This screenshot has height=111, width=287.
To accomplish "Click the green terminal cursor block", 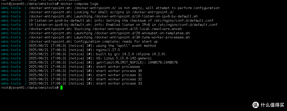I will 61,88.
